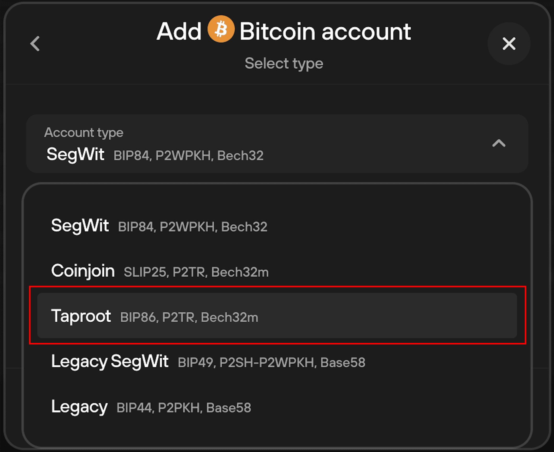Viewport: 554px width, 452px height.
Task: Select SegWit BIP84 option in list
Action: tap(277, 226)
